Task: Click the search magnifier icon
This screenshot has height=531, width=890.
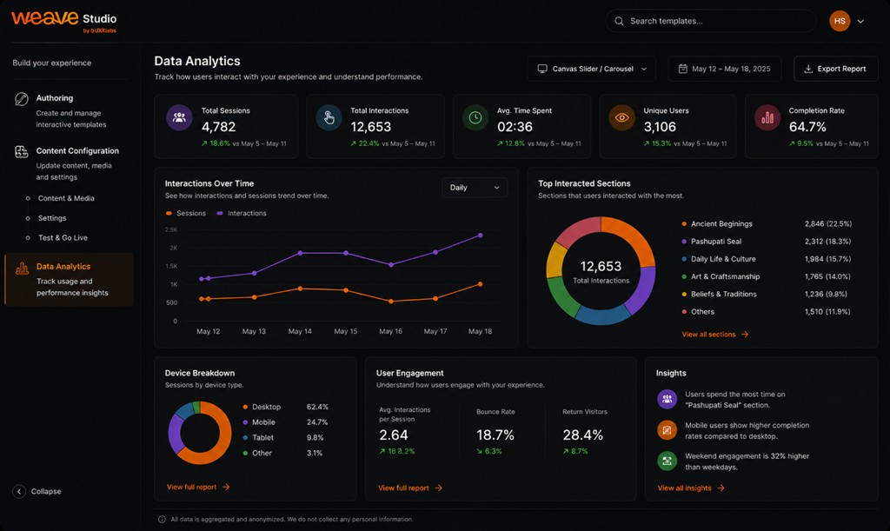Action: (x=619, y=21)
